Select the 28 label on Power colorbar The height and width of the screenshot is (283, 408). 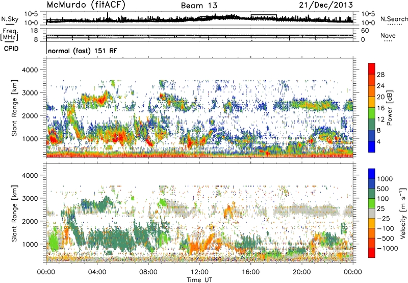point(380,75)
